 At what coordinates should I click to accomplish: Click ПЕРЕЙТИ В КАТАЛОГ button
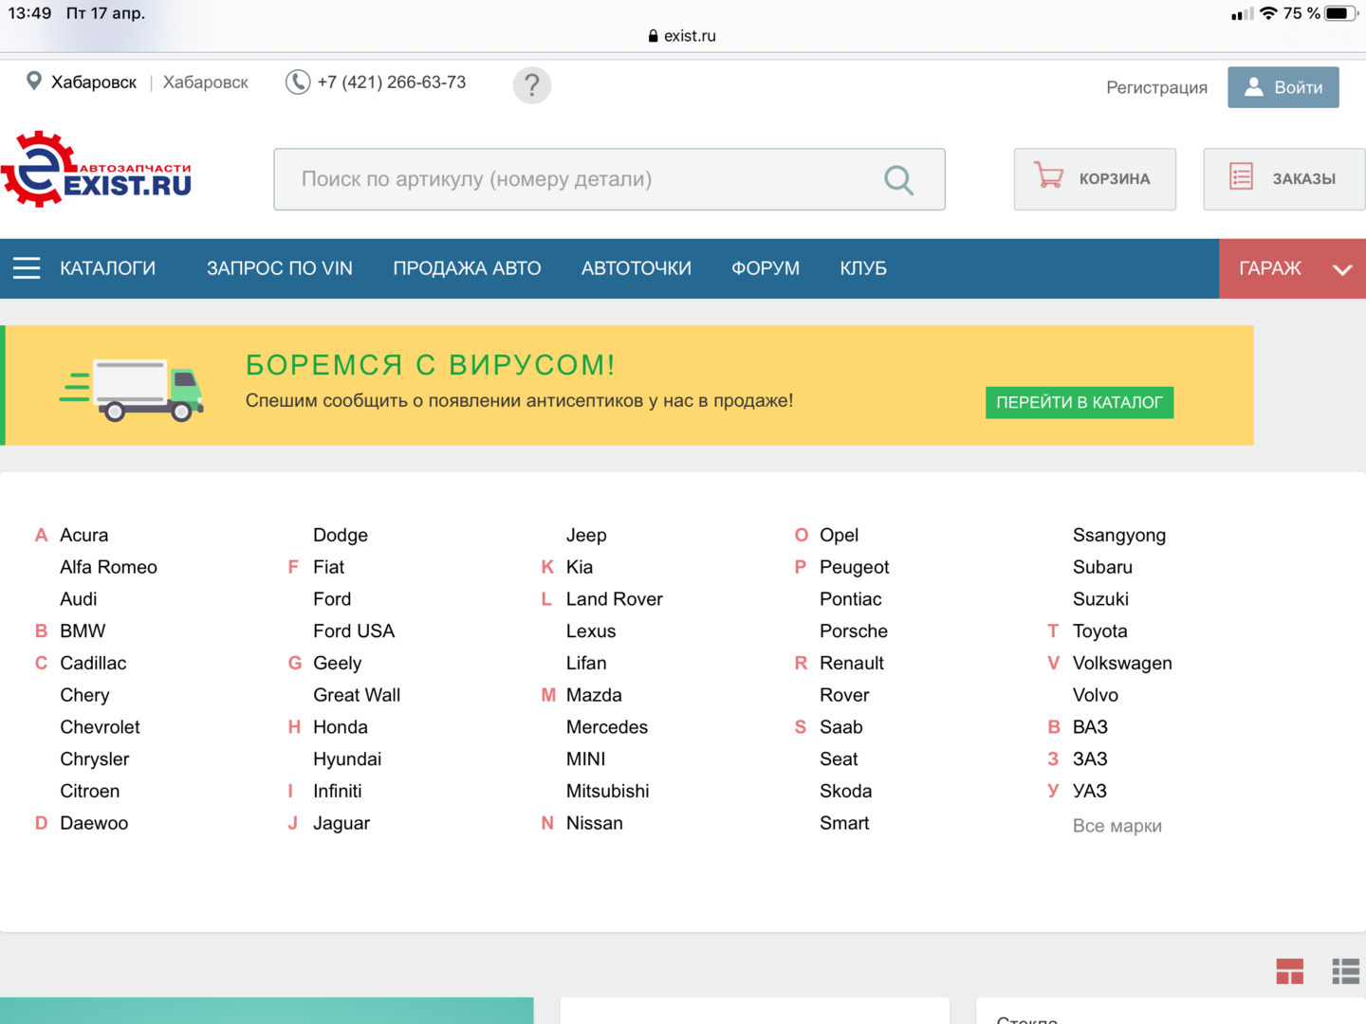click(x=1080, y=402)
